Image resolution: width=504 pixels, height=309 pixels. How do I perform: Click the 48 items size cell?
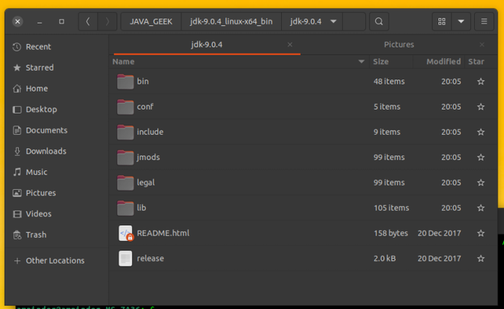pos(389,82)
